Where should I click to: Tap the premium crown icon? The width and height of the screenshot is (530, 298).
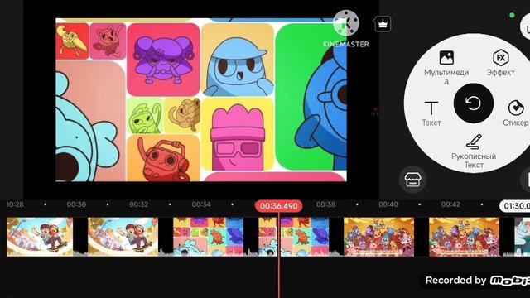pyautogui.click(x=383, y=24)
